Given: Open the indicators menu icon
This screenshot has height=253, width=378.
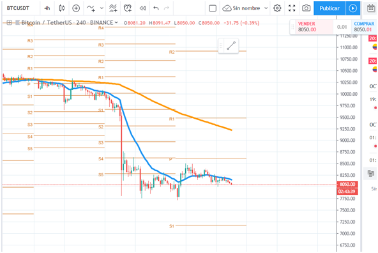Looking at the screenshot, I should click(x=91, y=8).
